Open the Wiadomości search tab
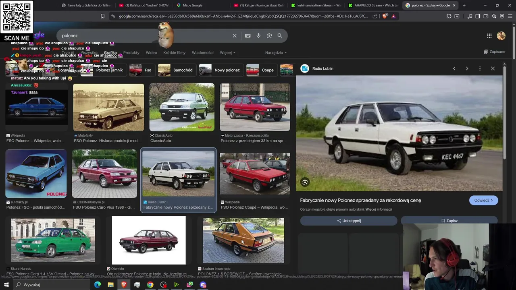The height and width of the screenshot is (290, 516). point(202,53)
